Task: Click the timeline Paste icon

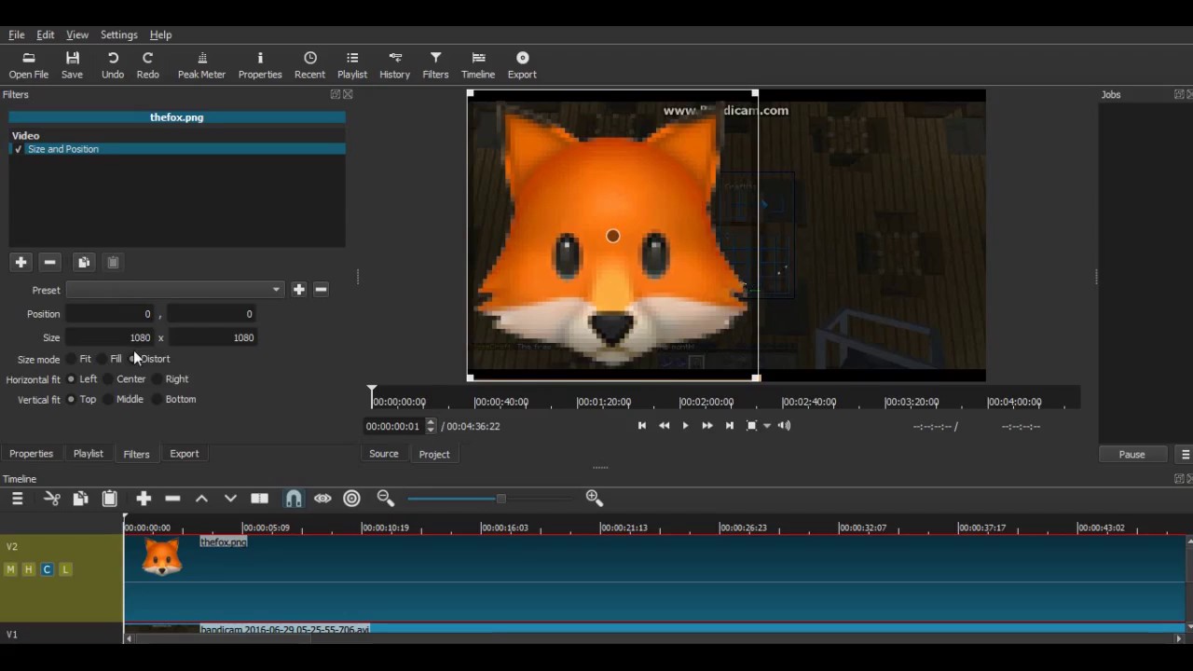Action: click(x=109, y=499)
